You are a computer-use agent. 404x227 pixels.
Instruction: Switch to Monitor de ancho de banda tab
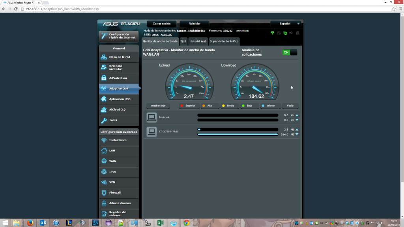[160, 41]
